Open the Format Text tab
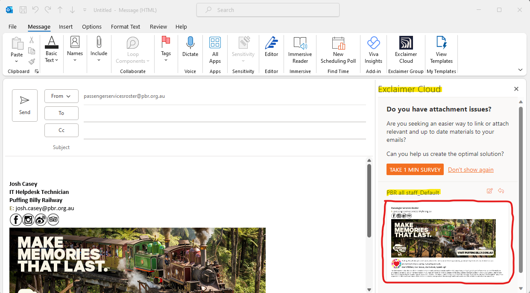The width and height of the screenshot is (530, 293). (126, 26)
